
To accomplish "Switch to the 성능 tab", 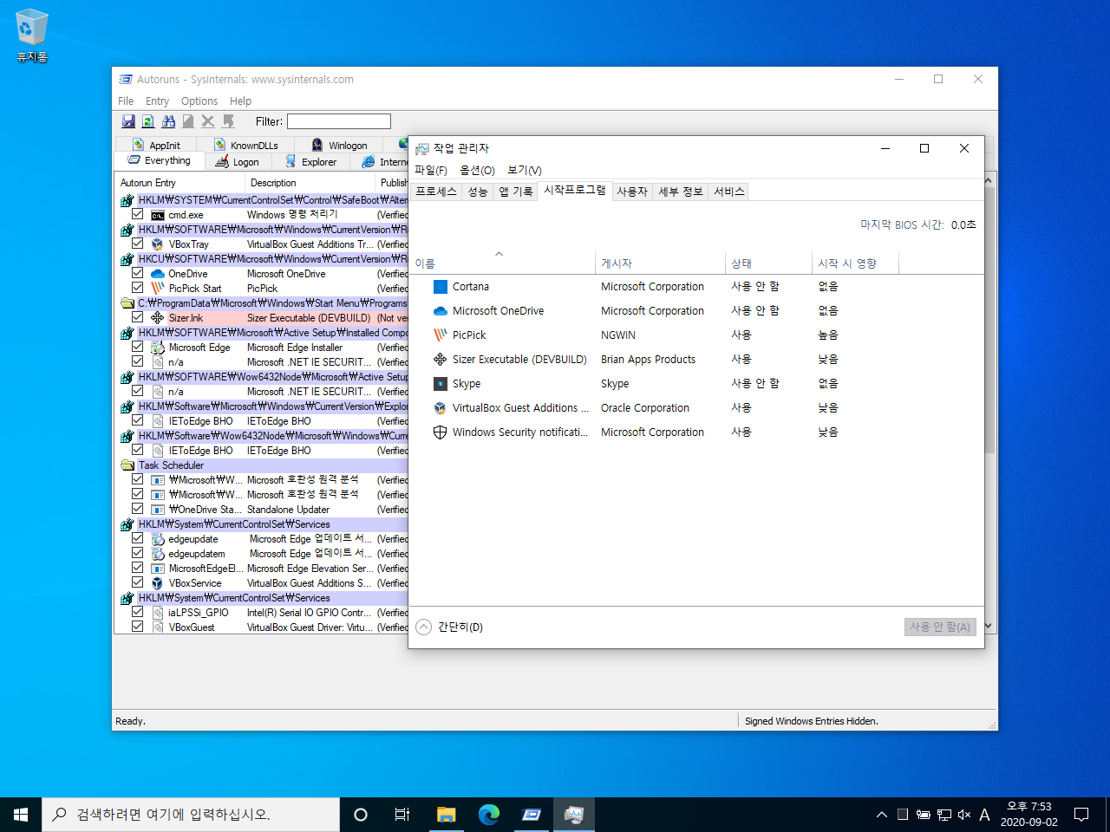I will pos(478,192).
